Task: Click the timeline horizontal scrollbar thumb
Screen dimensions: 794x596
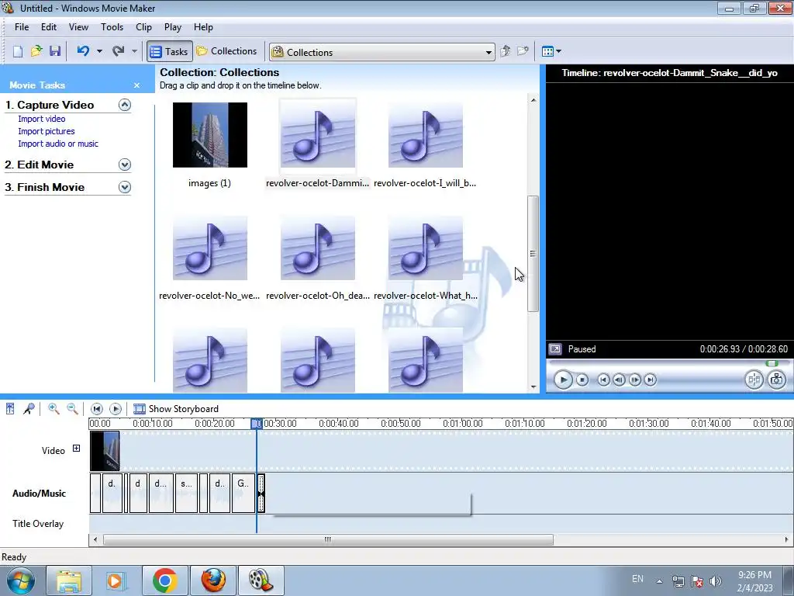Action: click(328, 540)
